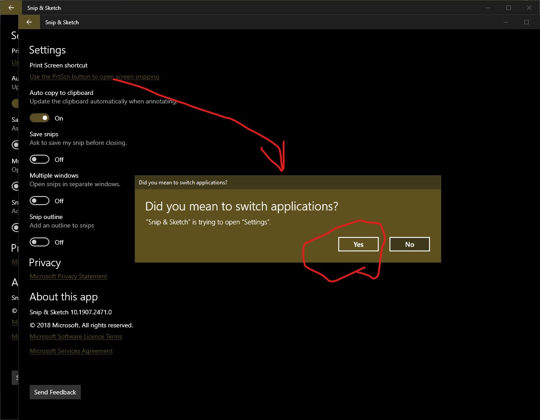Click the Print Screen shortcut label
Viewport: 540px width, 420px height.
pyautogui.click(x=58, y=65)
